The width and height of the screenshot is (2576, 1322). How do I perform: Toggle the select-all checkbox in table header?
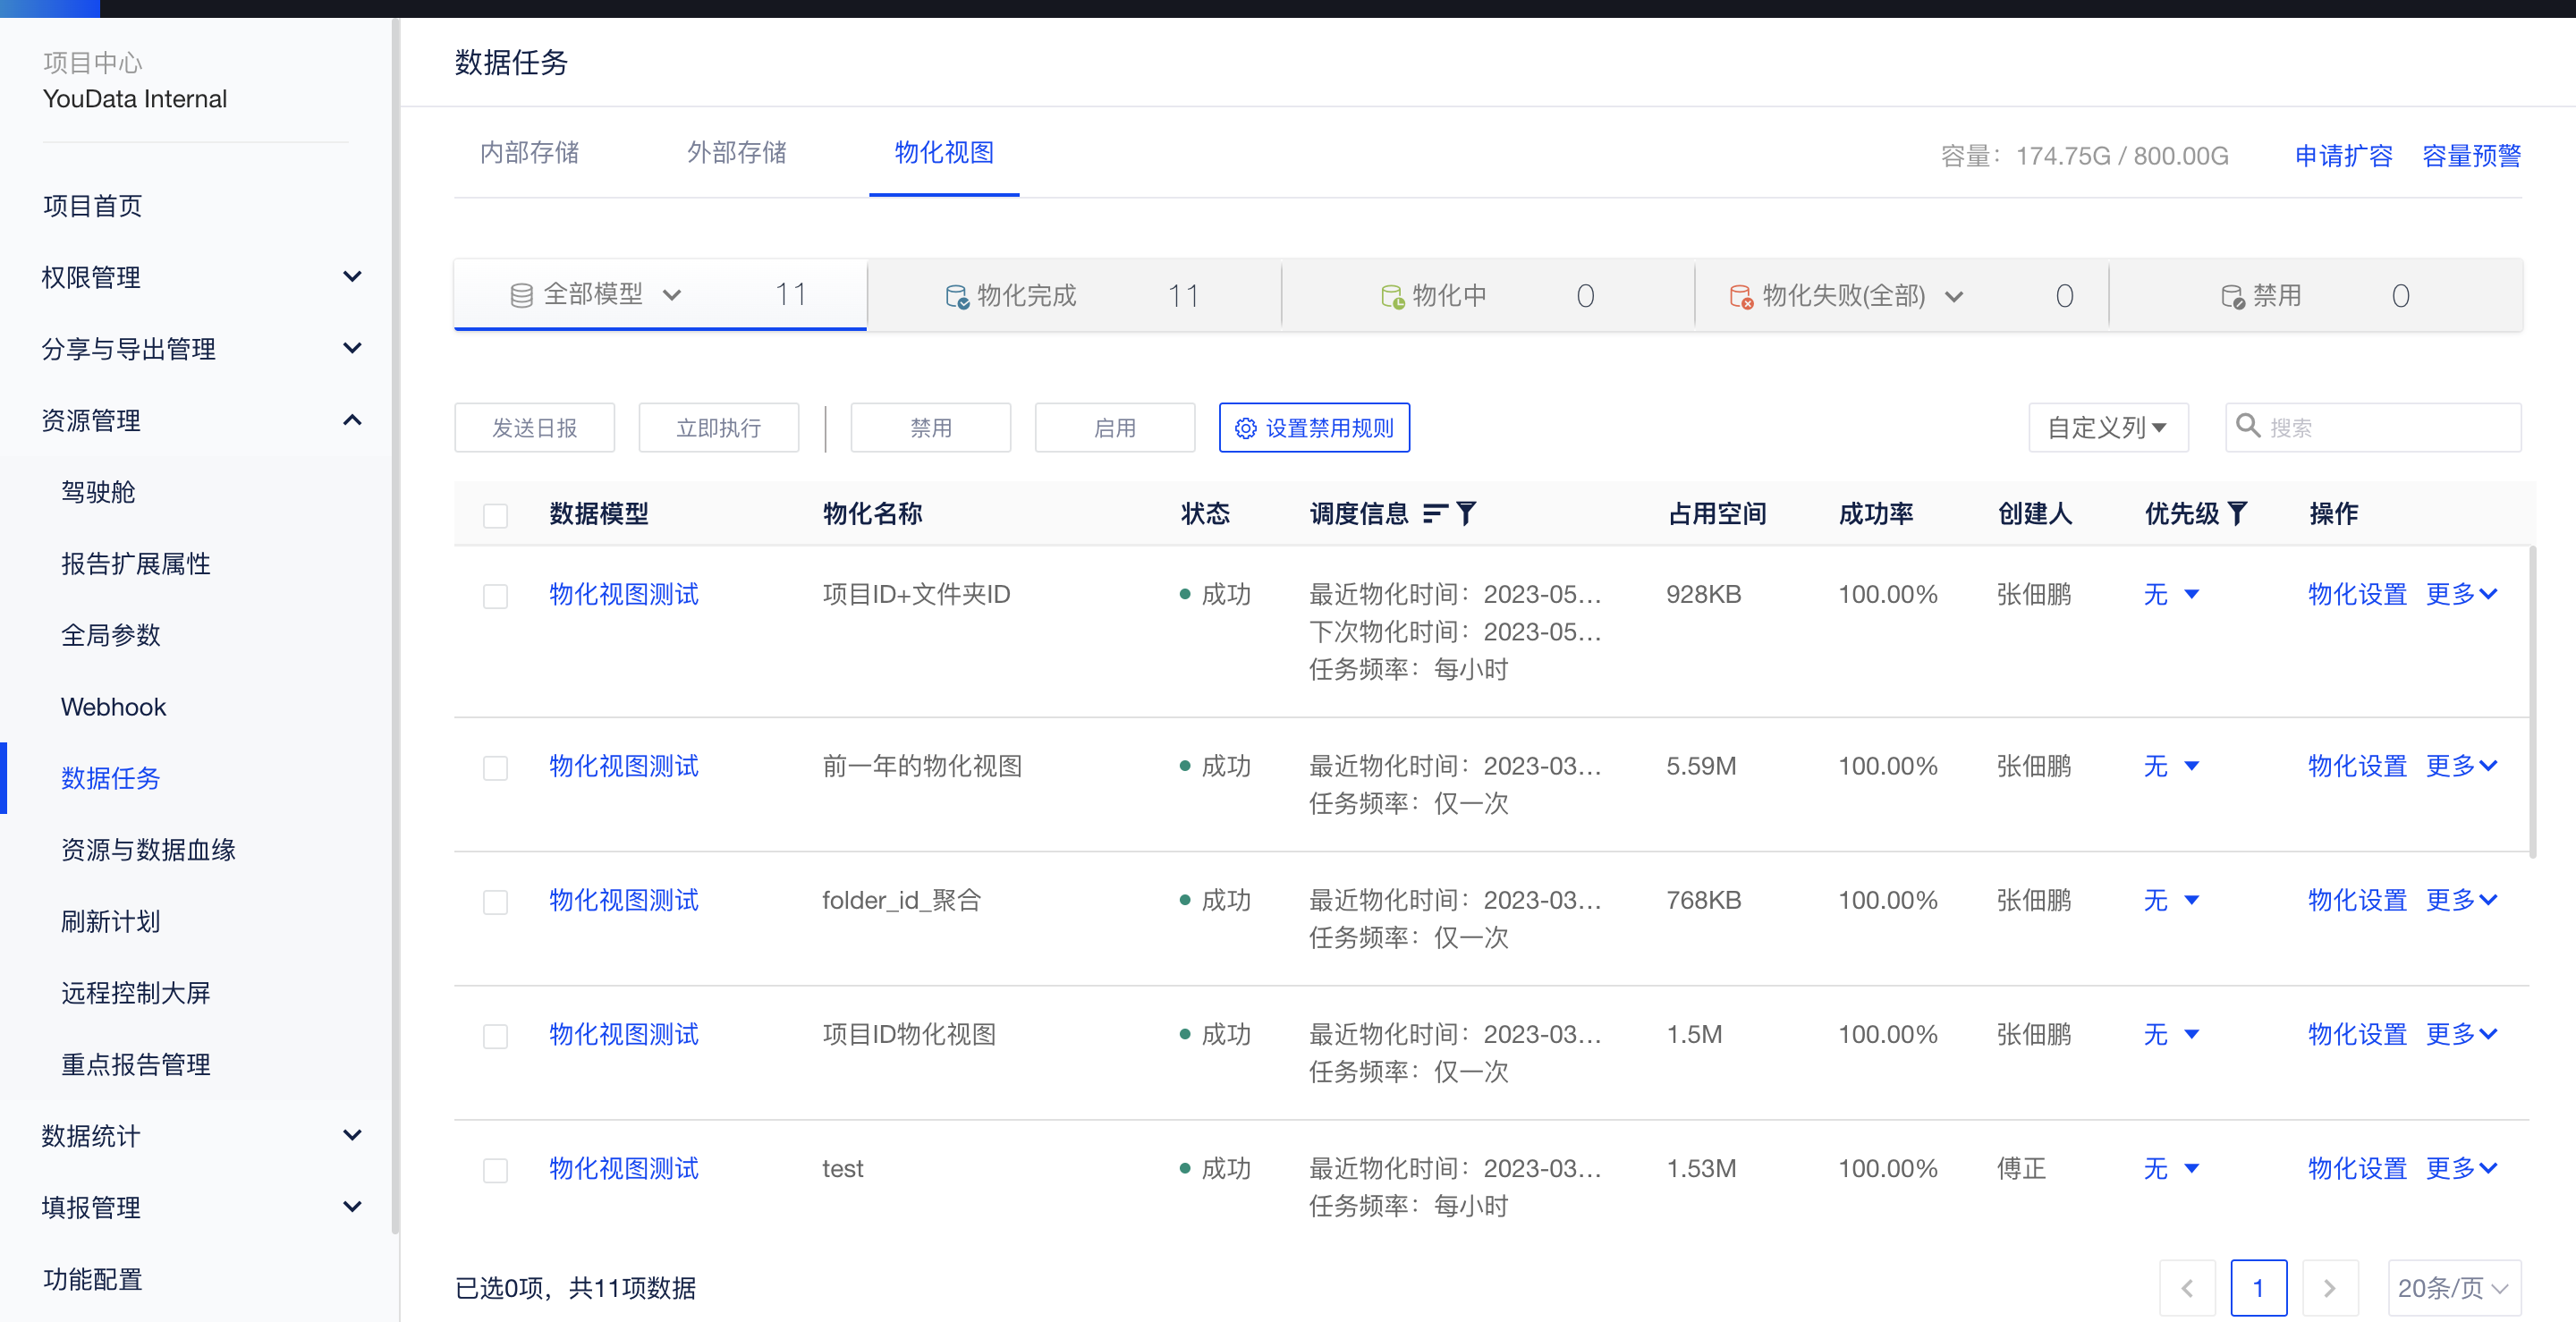pyautogui.click(x=495, y=515)
